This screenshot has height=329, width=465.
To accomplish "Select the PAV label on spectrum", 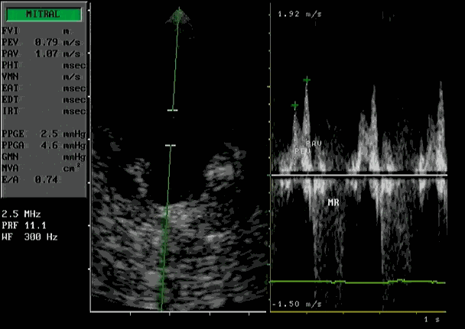I will pyautogui.click(x=314, y=144).
